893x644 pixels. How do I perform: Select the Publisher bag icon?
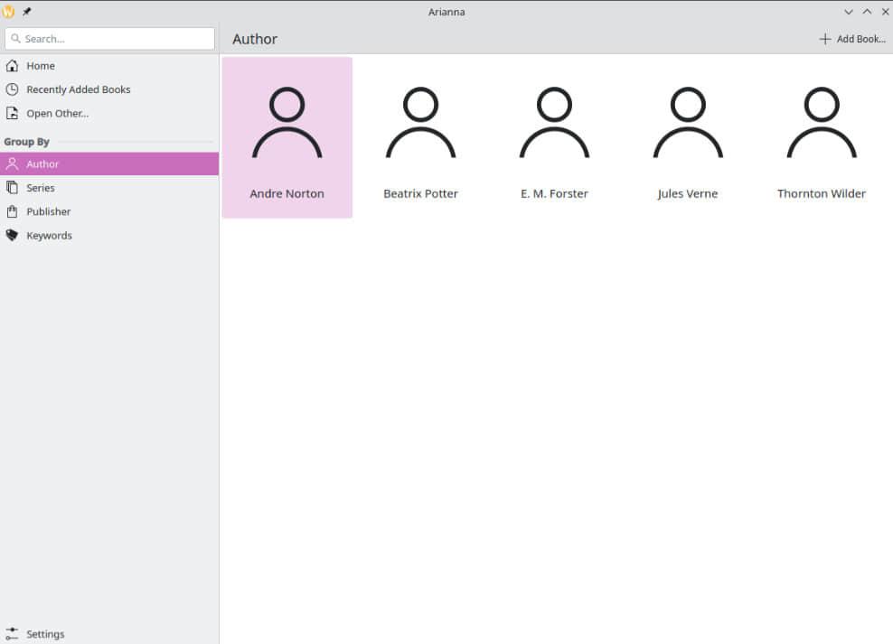(x=12, y=211)
